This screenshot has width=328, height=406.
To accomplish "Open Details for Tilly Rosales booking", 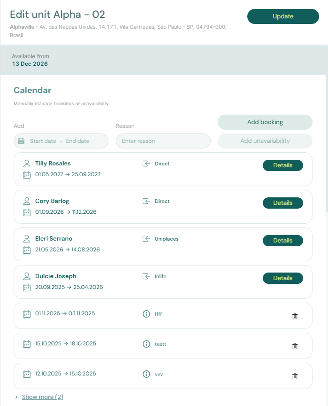I will (282, 165).
